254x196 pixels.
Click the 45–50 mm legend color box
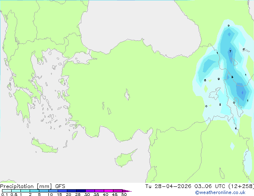point(118,191)
